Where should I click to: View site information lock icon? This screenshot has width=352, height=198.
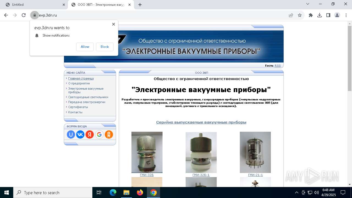pos(35,15)
